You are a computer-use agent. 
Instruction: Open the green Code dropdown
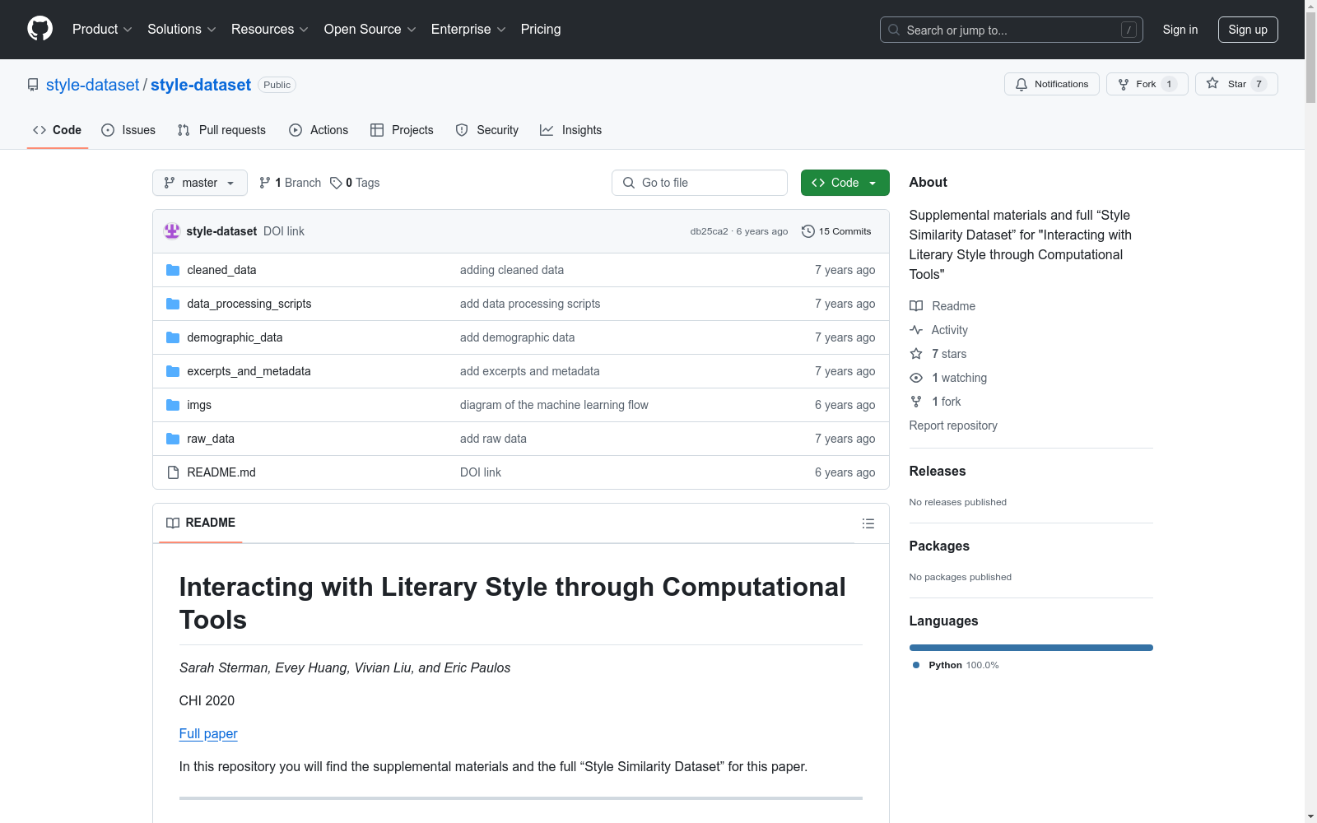point(845,183)
